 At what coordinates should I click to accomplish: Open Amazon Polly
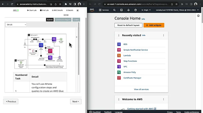[x=130, y=72]
